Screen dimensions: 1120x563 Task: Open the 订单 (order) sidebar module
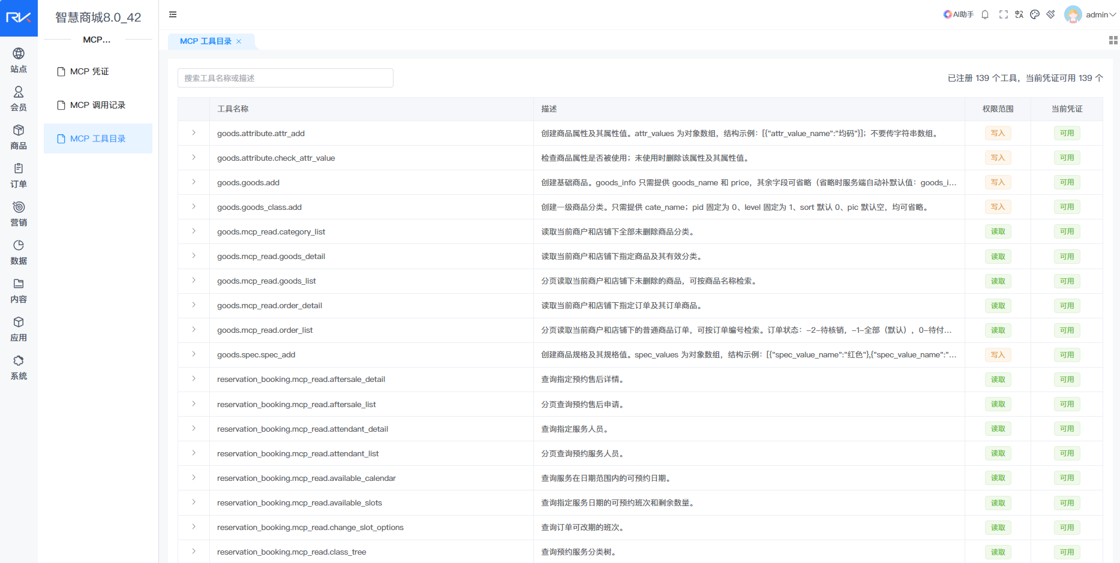19,176
